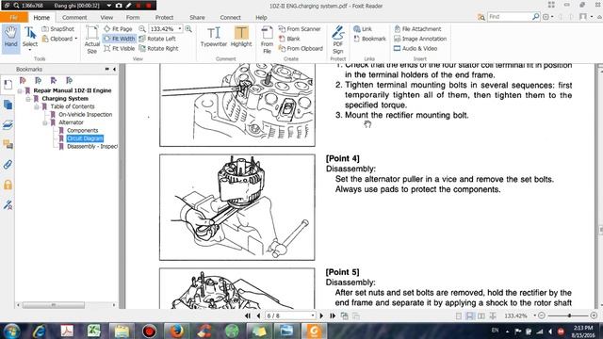The height and width of the screenshot is (339, 603).
Task: Choose Fit Page view
Action: point(118,29)
